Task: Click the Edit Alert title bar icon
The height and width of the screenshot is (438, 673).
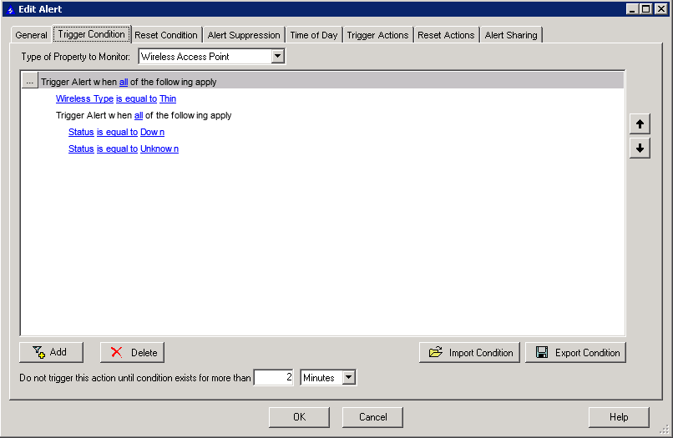Action: [x=10, y=9]
